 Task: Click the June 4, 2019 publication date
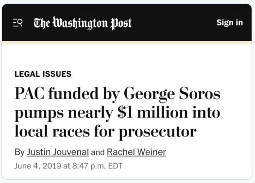click(x=38, y=166)
